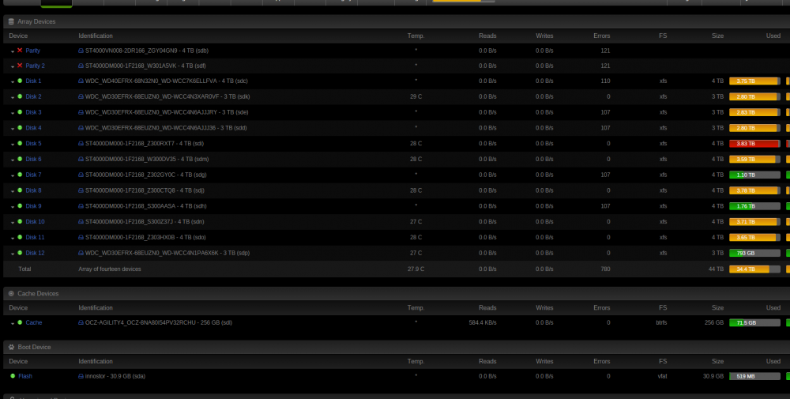Click the green status ball for Disk 11
This screenshot has height=399, width=790.
[20, 237]
